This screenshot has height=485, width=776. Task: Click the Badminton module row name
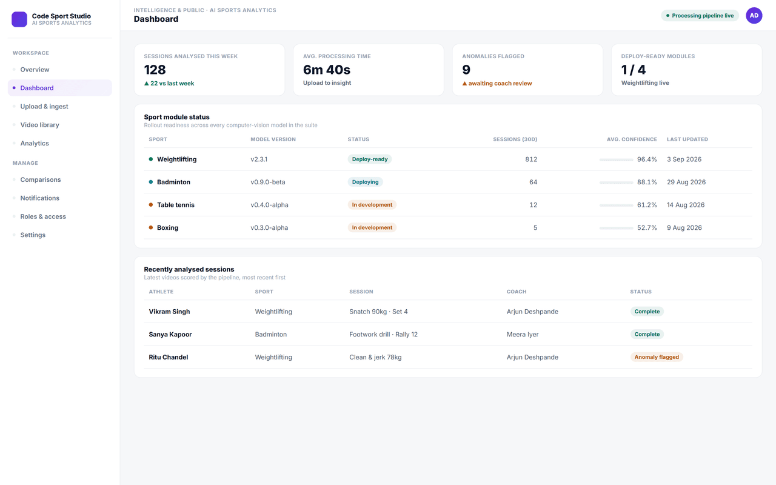(173, 182)
